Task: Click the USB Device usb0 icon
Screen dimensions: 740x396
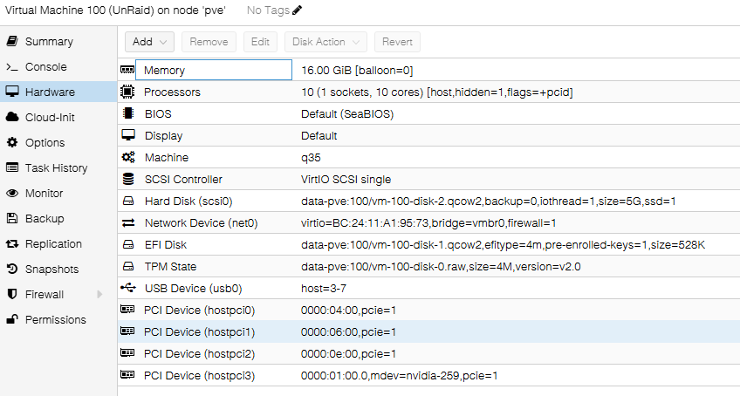Action: pyautogui.click(x=128, y=288)
